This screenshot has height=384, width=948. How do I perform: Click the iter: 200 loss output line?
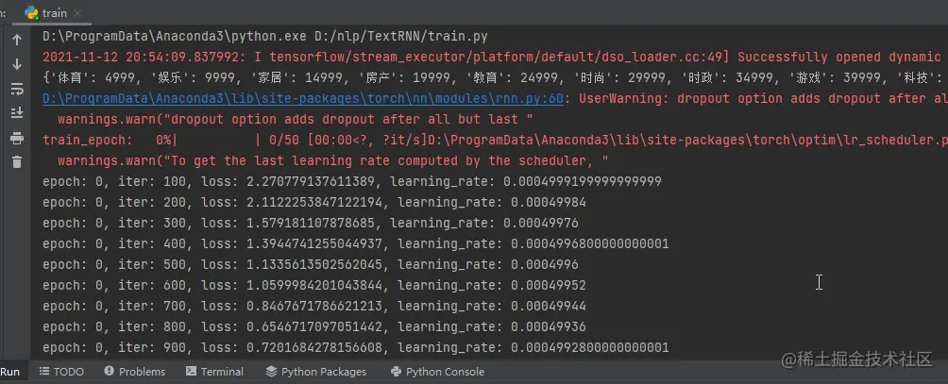coord(314,202)
